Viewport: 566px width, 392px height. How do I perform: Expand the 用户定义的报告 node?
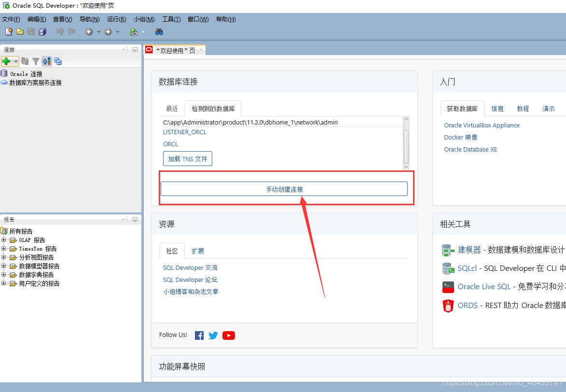point(3,283)
